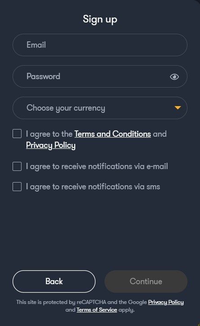
Task: Tick the Terms and Conditions agreement checkbox
Action: [x=17, y=134]
